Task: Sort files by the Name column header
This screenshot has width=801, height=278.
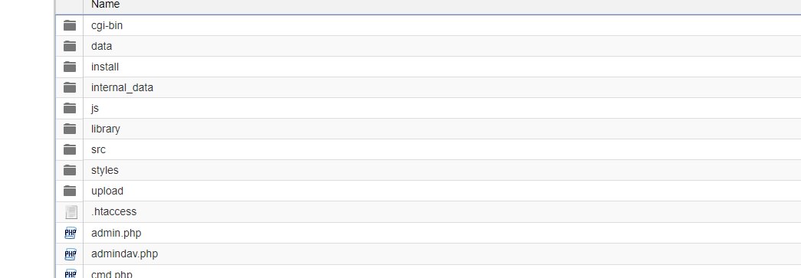Action: pos(105,5)
